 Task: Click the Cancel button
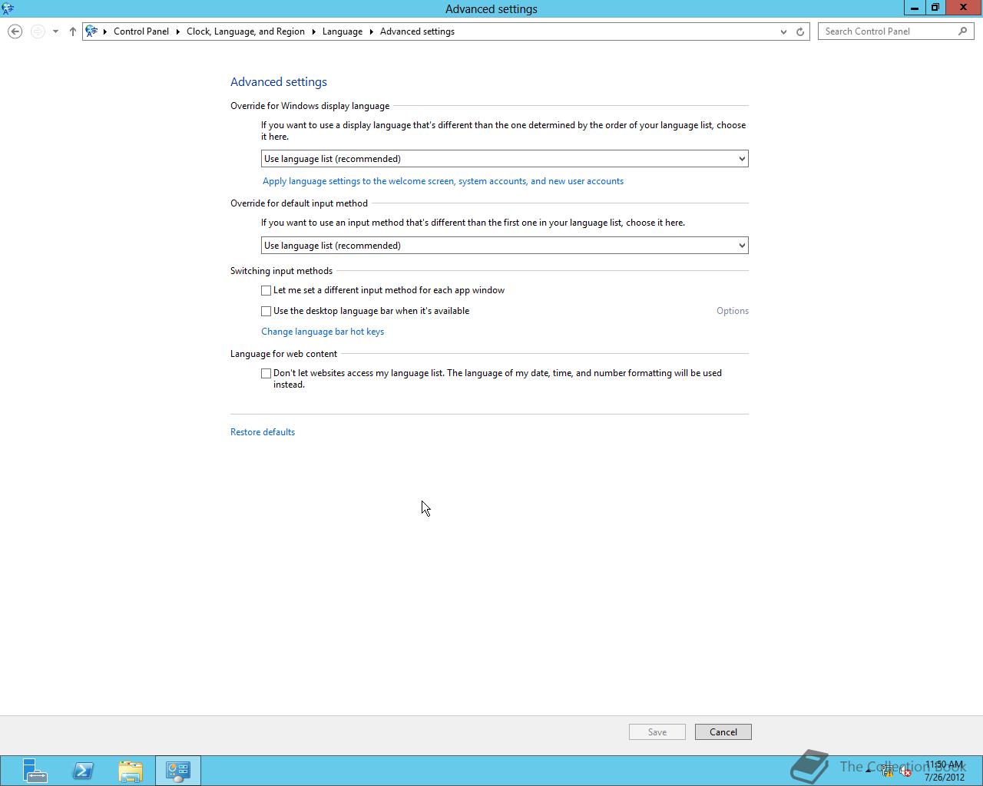723,732
